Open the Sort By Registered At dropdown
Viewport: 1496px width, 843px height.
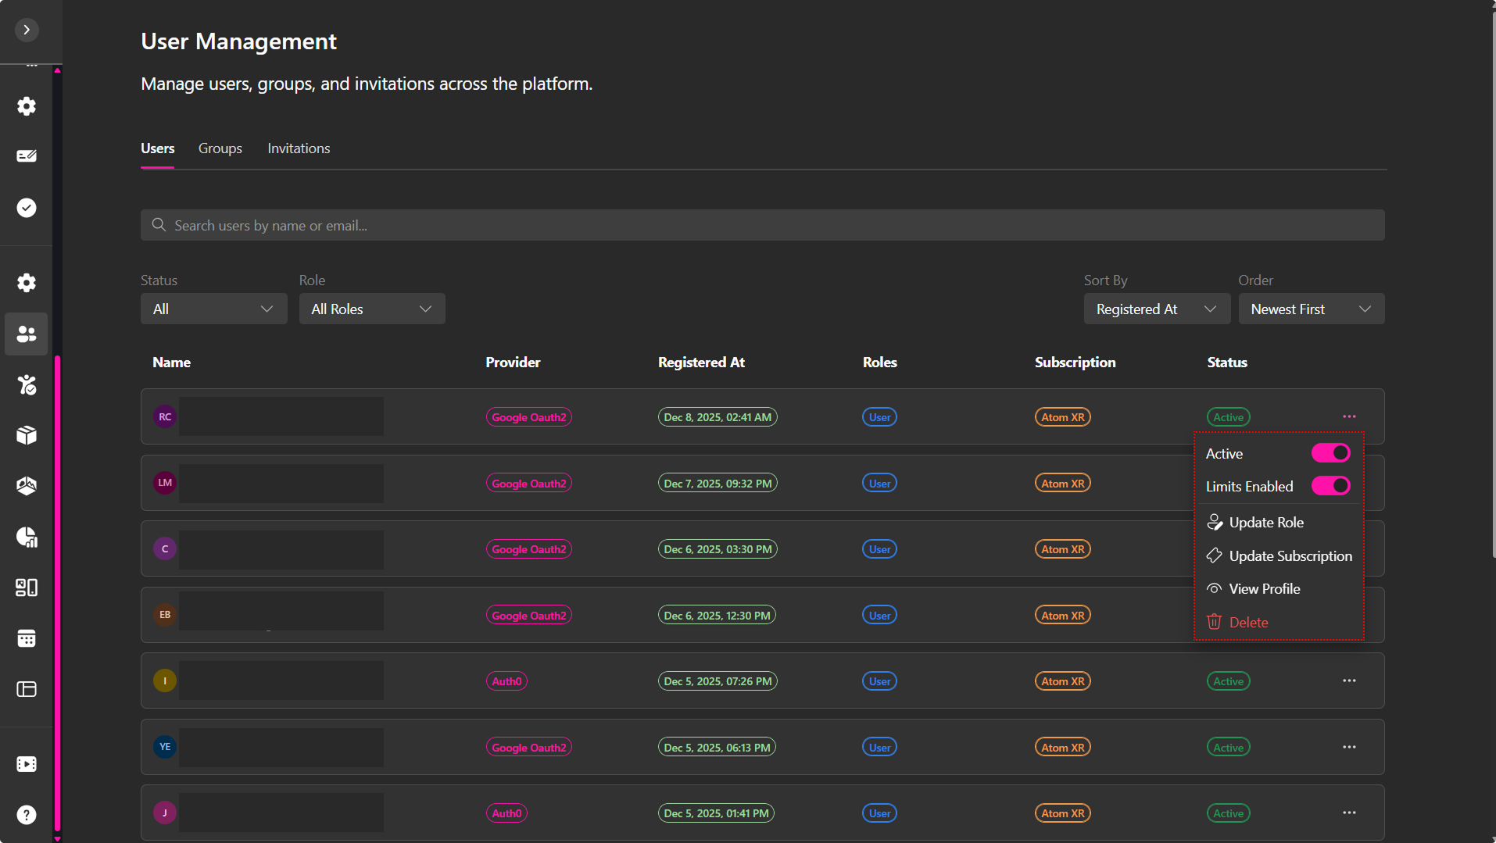tap(1156, 309)
